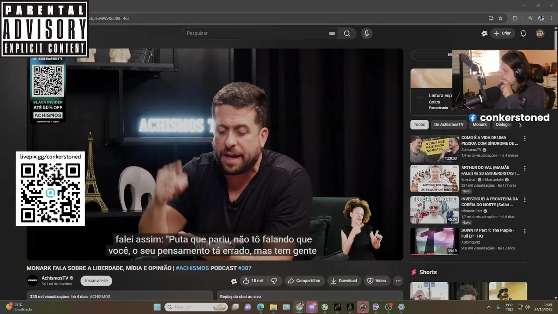558x314 pixels.
Task: Open File Explorer from the taskbar
Action: 273,307
